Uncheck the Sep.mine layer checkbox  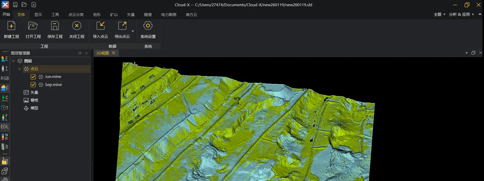pyautogui.click(x=33, y=84)
